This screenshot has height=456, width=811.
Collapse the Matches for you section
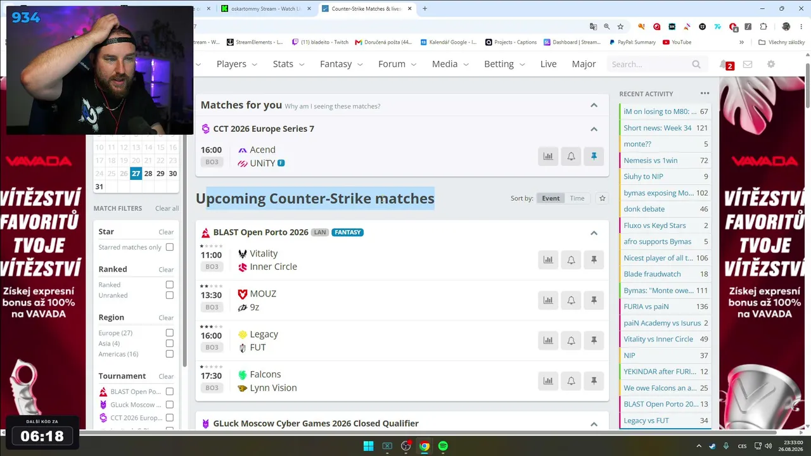594,105
